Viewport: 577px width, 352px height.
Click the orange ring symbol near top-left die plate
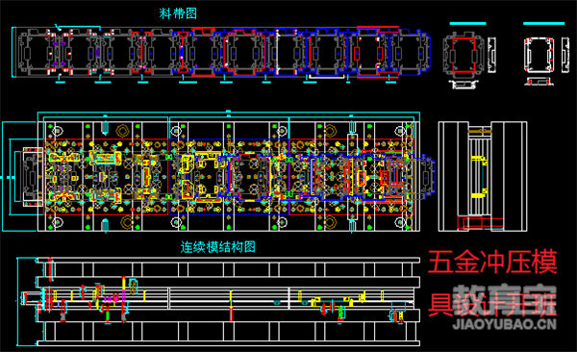click(123, 131)
